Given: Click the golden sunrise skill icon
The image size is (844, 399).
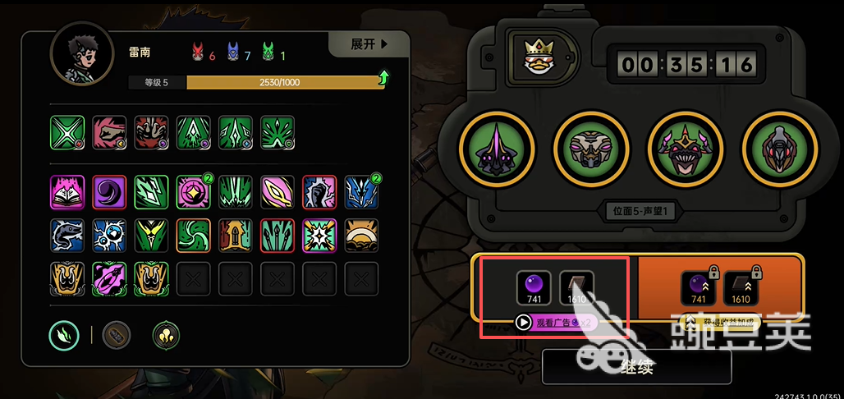Looking at the screenshot, I should point(361,236).
